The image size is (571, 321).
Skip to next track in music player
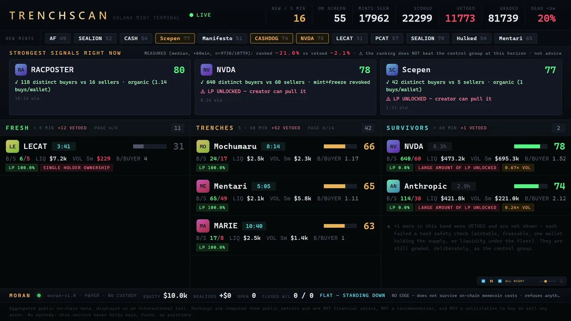tap(500, 281)
